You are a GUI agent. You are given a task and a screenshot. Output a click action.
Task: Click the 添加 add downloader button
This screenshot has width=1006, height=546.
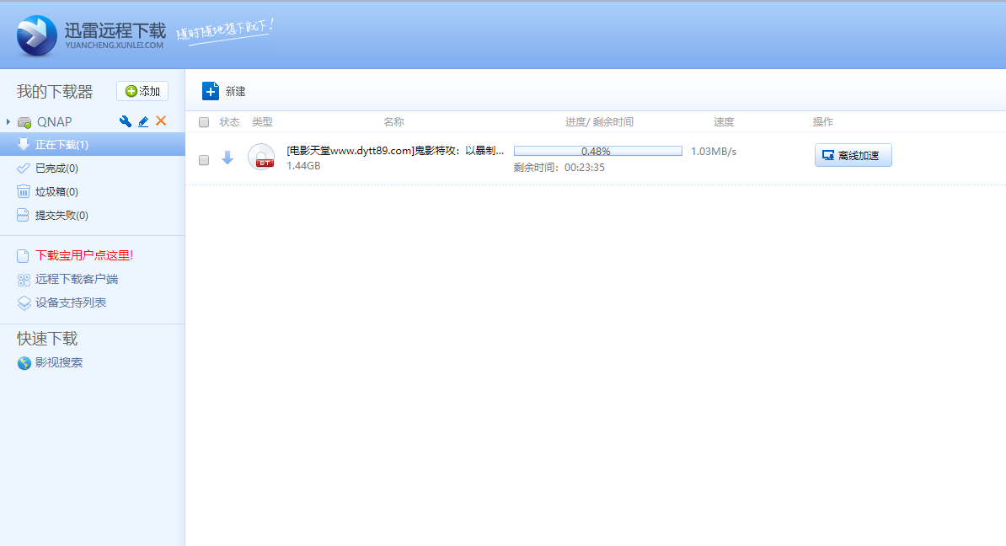[142, 91]
